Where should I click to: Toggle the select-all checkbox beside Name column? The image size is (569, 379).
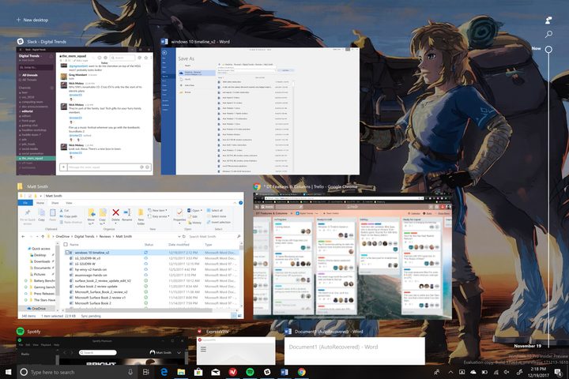pos(66,245)
